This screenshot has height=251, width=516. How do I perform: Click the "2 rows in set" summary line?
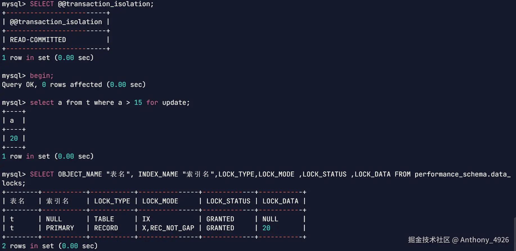coord(50,246)
